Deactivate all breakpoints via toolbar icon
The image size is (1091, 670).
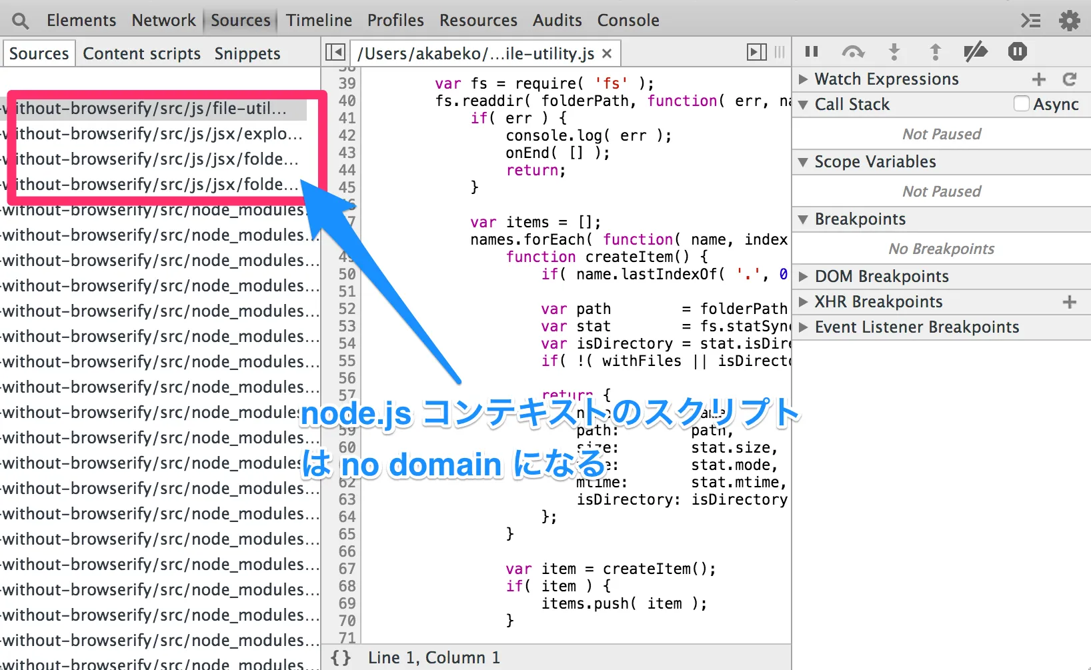(976, 52)
